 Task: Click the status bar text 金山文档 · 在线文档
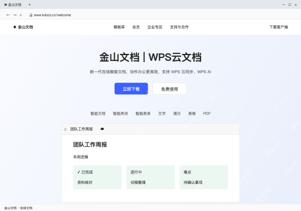[x=18, y=208]
